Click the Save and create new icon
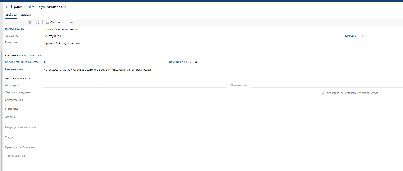403x171 pixels. pyautogui.click(x=14, y=23)
